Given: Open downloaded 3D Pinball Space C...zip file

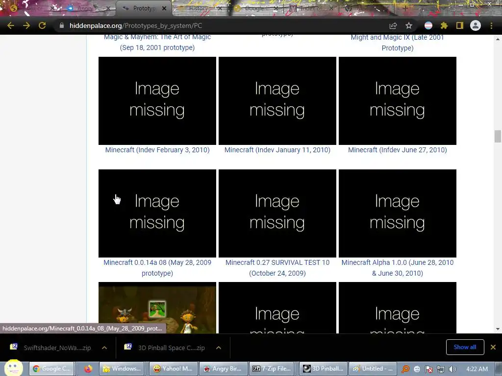Looking at the screenshot, I should coord(165,348).
